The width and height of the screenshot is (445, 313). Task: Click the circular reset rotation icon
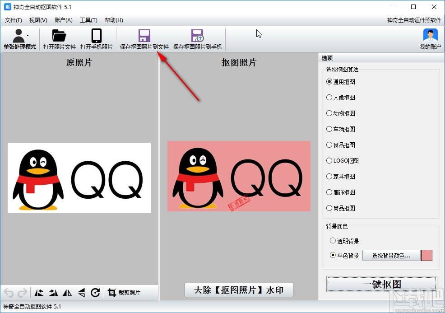[95, 293]
